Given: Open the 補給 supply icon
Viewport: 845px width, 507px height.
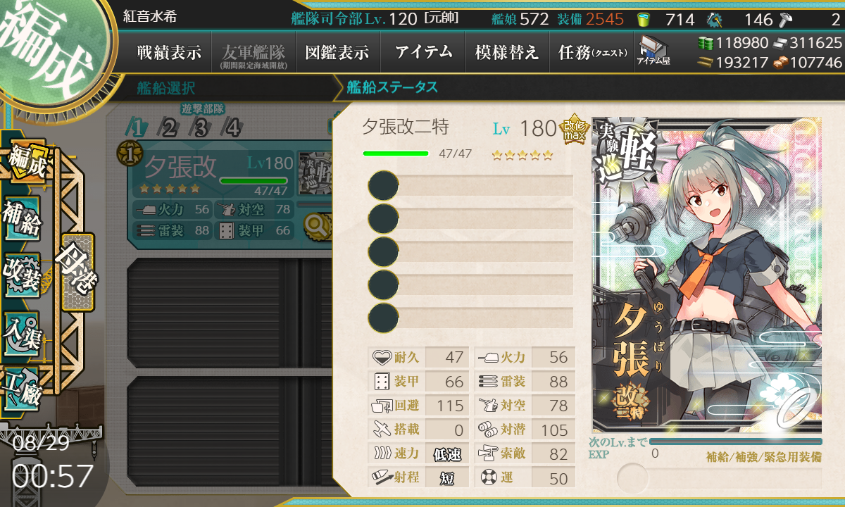Looking at the screenshot, I should click(x=23, y=218).
